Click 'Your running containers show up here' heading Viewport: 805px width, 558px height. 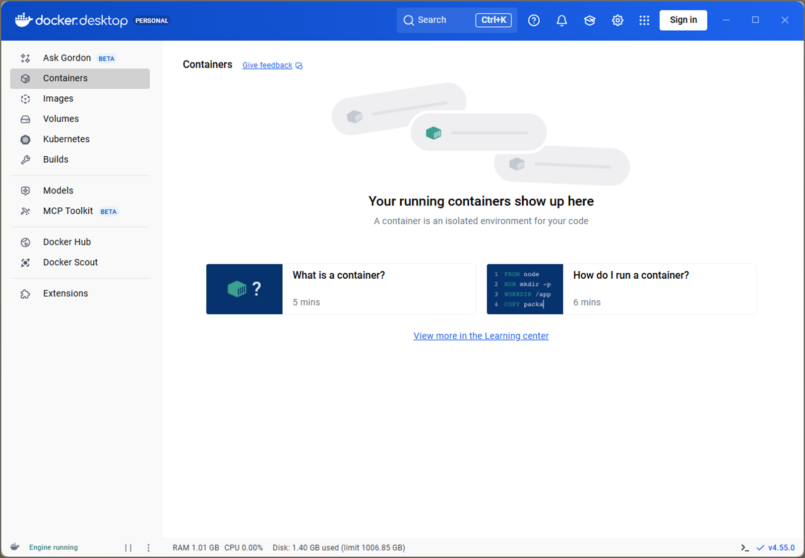(481, 201)
